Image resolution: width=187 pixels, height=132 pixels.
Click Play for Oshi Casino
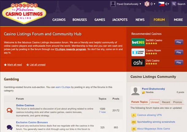(179, 62)
